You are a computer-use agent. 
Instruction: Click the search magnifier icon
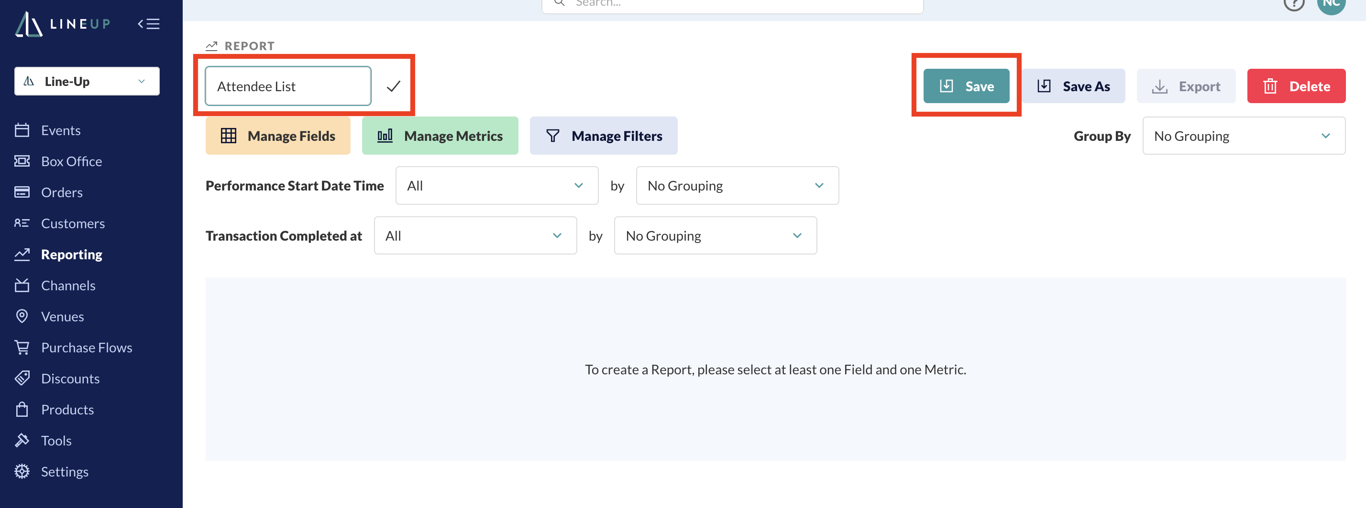point(559,3)
